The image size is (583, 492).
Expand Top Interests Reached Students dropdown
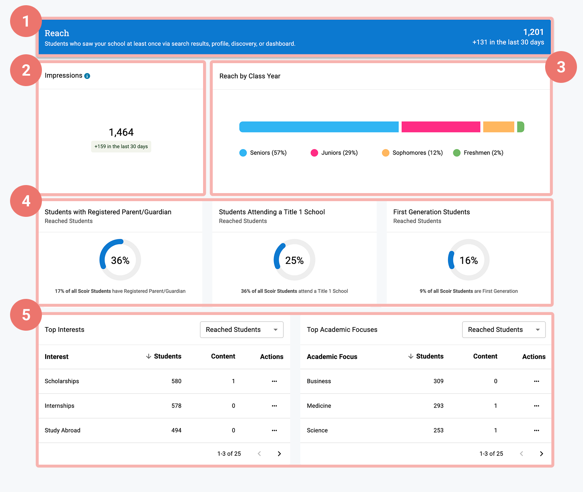pos(242,330)
